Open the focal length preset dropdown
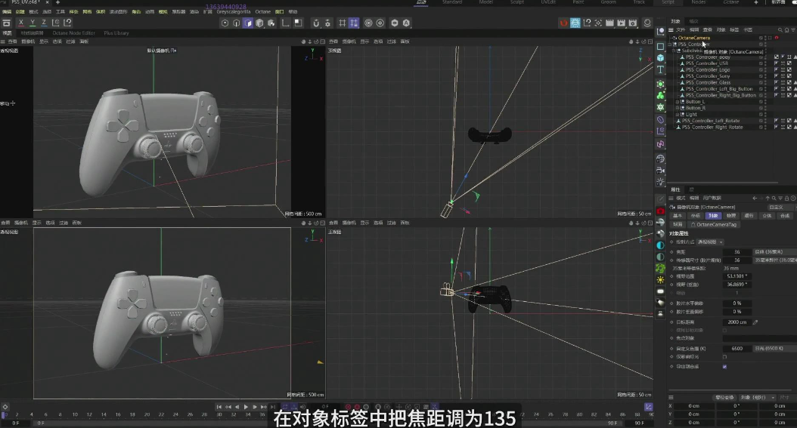Image resolution: width=797 pixels, height=428 pixels. coord(774,252)
